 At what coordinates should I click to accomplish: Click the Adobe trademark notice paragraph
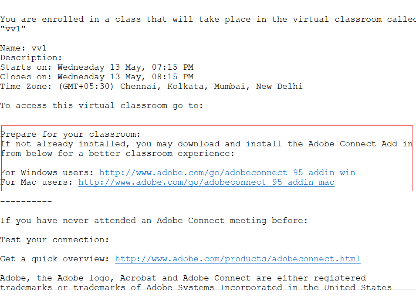point(183,278)
